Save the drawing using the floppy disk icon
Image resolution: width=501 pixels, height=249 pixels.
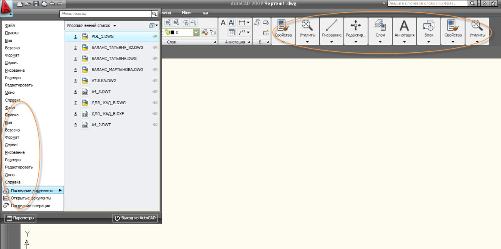pyautogui.click(x=36, y=4)
